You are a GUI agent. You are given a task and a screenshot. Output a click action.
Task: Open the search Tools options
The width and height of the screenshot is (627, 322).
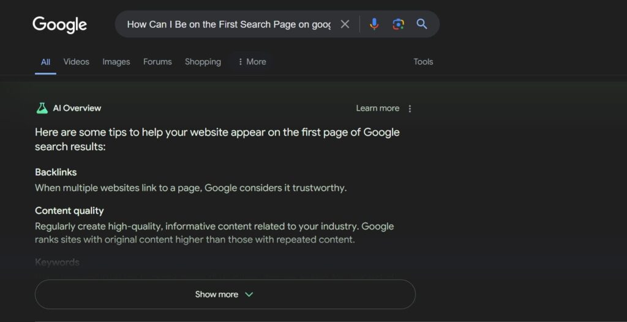(x=423, y=62)
